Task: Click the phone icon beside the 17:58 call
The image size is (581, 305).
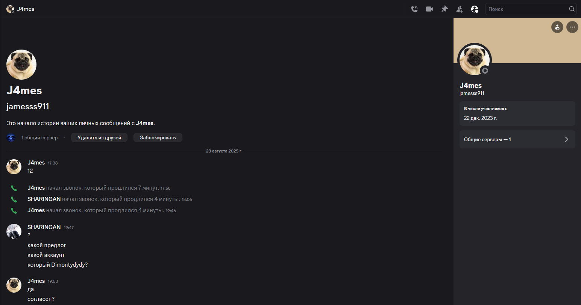Action: click(14, 188)
